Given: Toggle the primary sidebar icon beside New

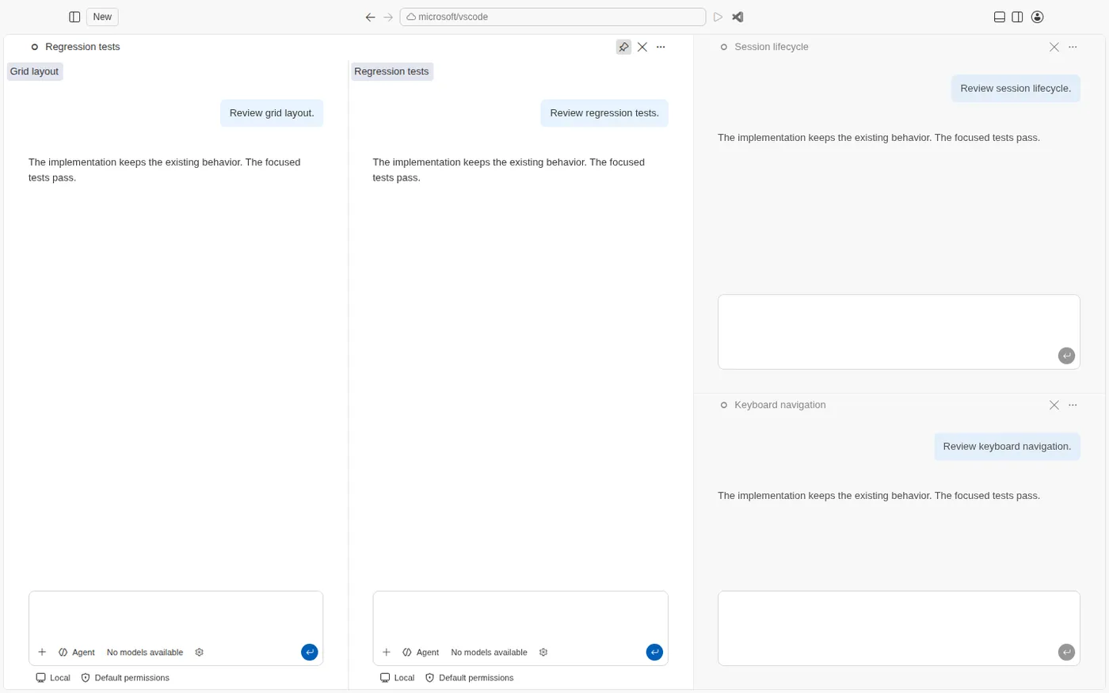Looking at the screenshot, I should pos(74,17).
